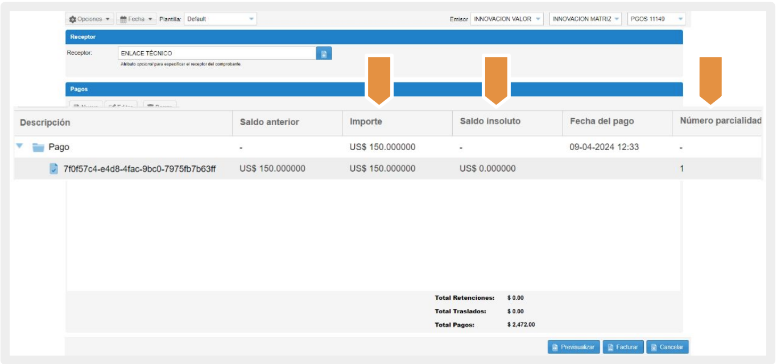Collapse the Pago tree row
The image size is (777, 364).
pos(20,147)
